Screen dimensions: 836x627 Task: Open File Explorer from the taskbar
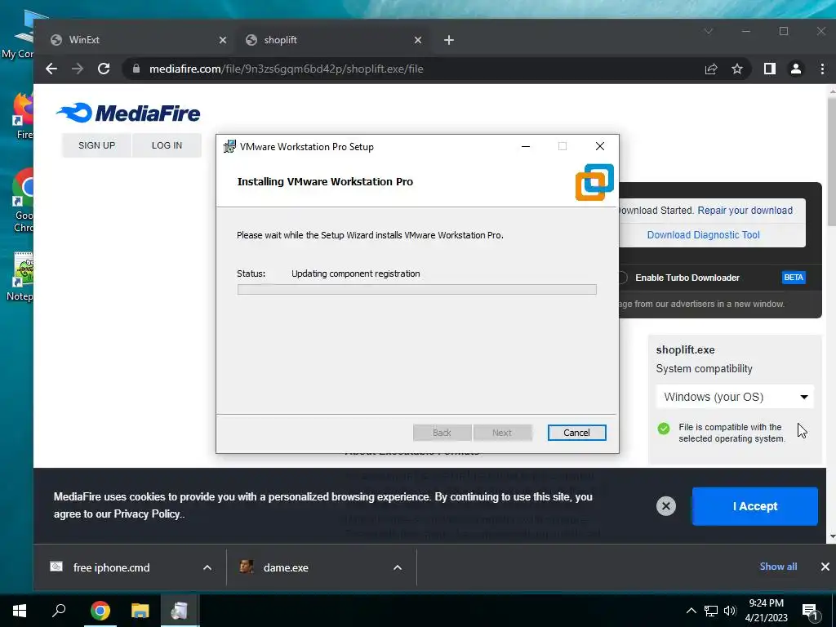point(140,611)
